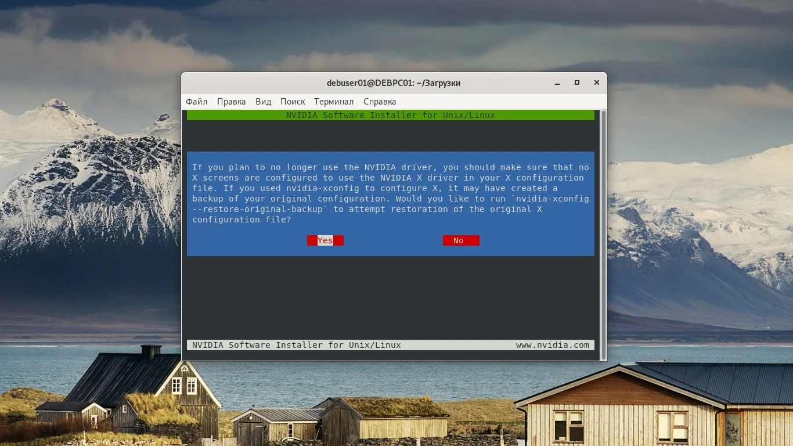Close the terminal window
793x446 pixels.
(596, 83)
